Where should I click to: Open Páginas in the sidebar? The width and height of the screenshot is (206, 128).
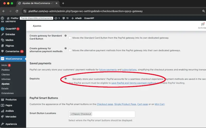pyautogui.click(x=10, y=46)
